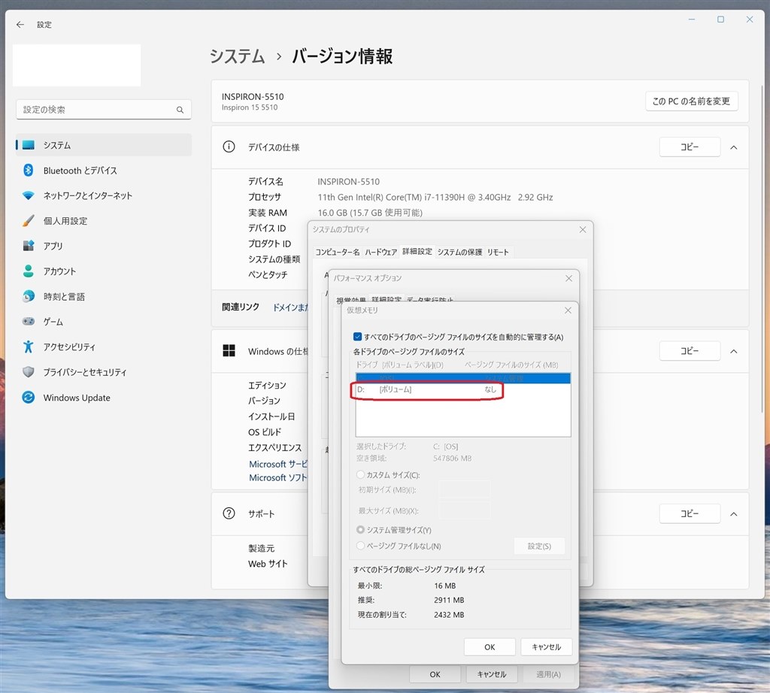Image resolution: width=770 pixels, height=693 pixels.
Task: Click OK in 仮想メモリ dialog
Action: coord(490,647)
